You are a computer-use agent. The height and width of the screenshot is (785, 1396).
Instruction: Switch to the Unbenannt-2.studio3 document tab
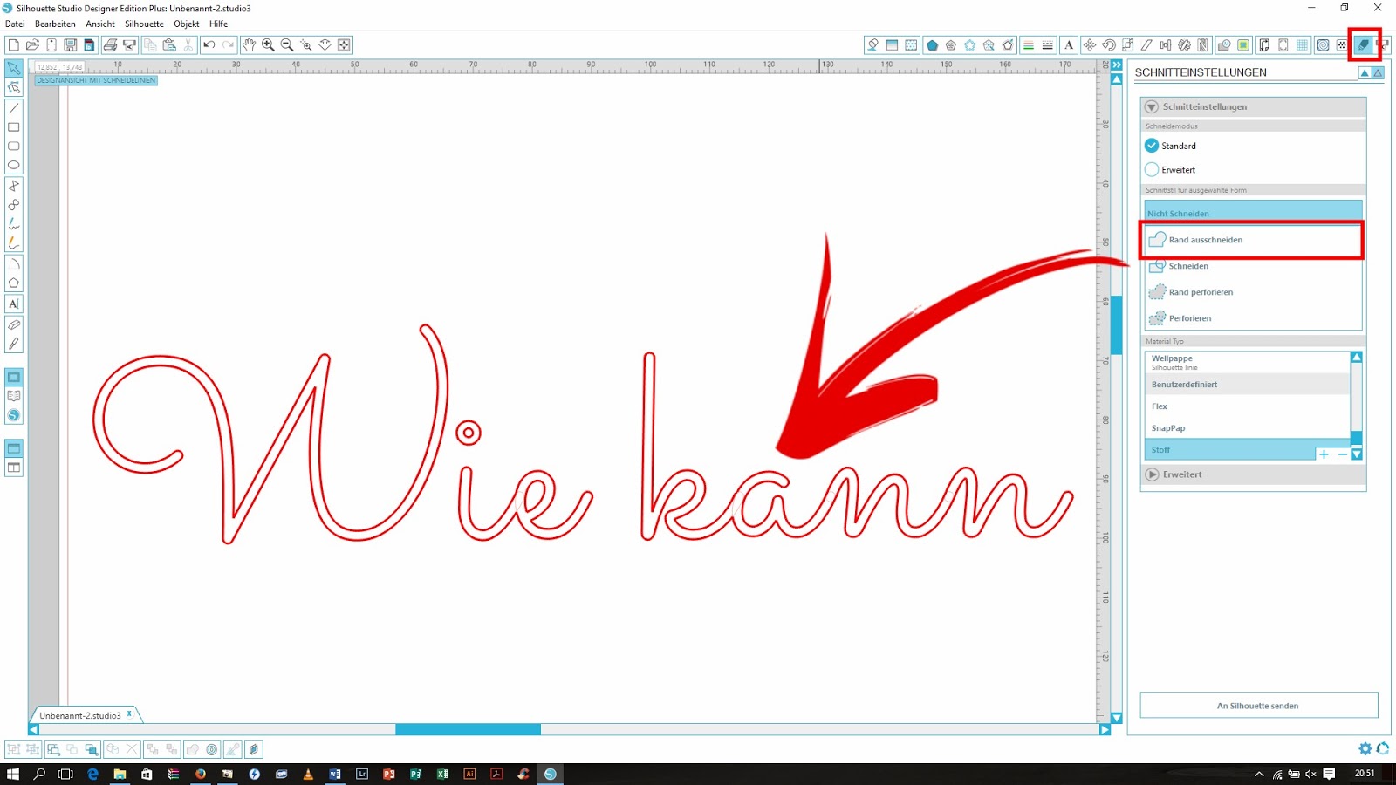point(79,713)
